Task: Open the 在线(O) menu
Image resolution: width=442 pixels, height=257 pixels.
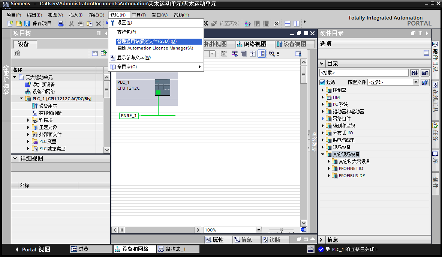Action: 96,15
